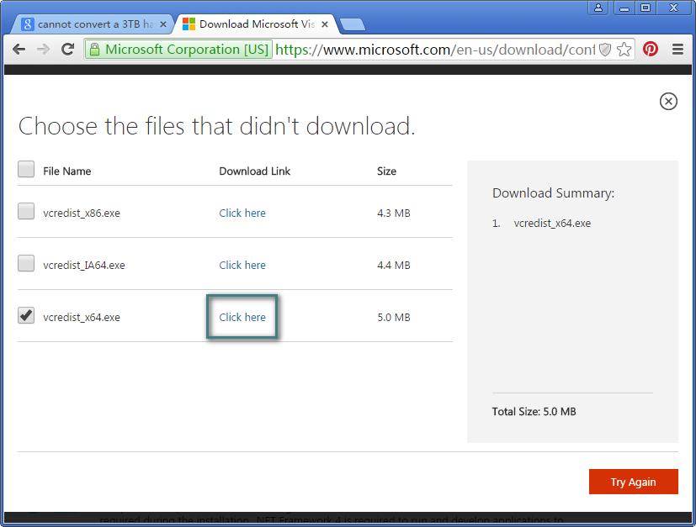This screenshot has height=527, width=696.
Task: Click the green padlock security icon
Action: (x=94, y=50)
